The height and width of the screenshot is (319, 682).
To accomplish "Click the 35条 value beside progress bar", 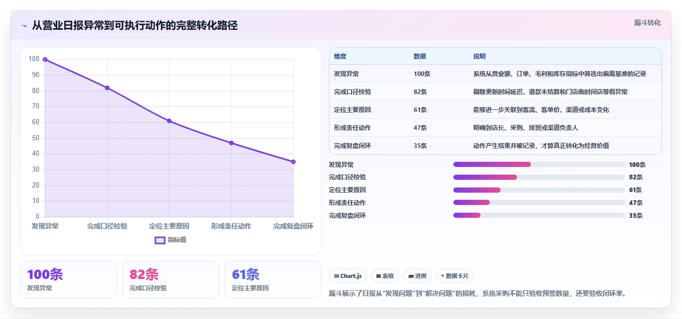I will [636, 216].
